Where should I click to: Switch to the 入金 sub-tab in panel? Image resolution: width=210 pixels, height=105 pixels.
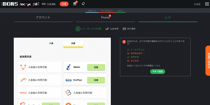coord(51,43)
